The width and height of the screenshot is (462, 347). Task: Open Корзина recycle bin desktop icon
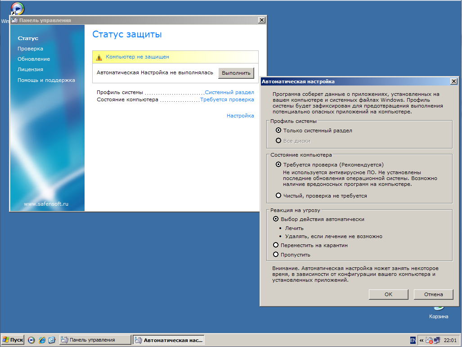point(439,313)
